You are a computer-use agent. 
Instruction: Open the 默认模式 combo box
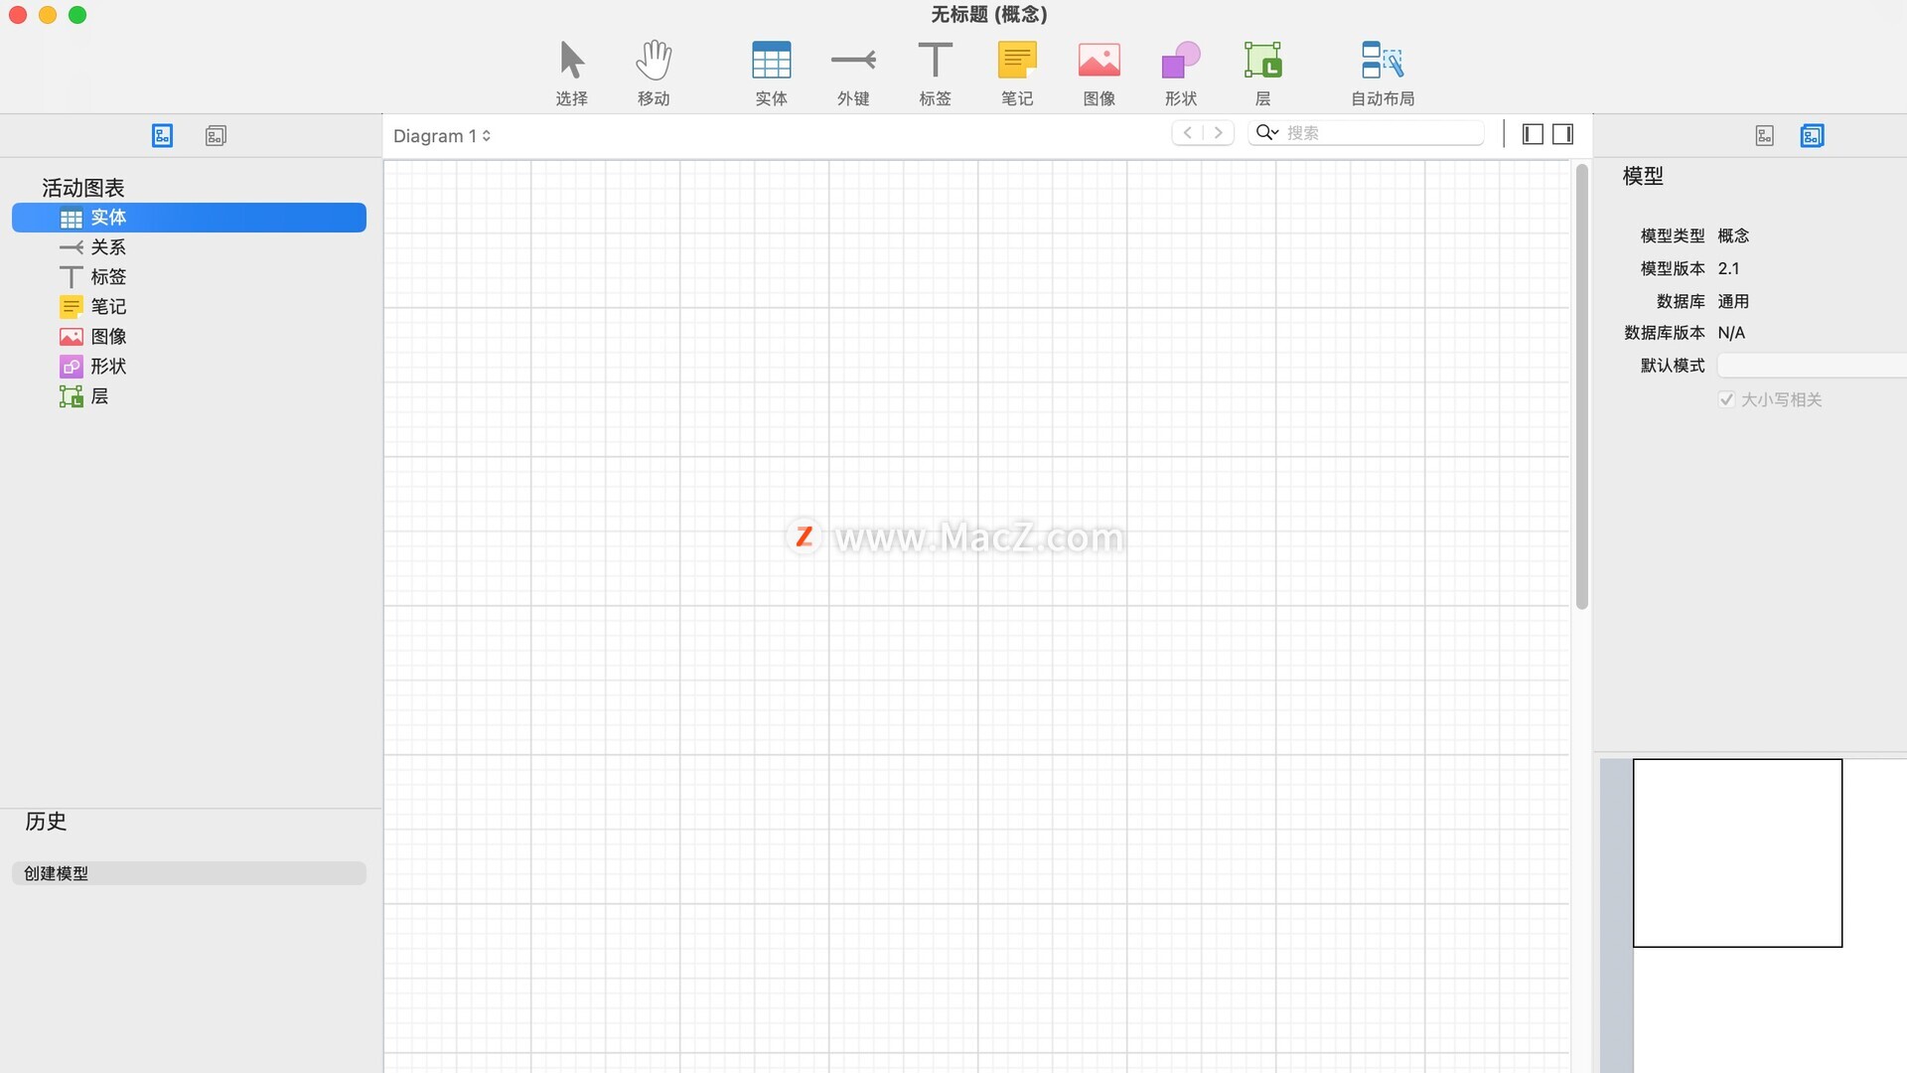[x=1812, y=366]
